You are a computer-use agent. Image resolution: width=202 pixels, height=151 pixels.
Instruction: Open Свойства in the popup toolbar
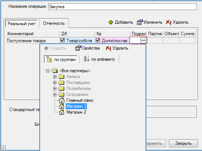click(x=87, y=48)
